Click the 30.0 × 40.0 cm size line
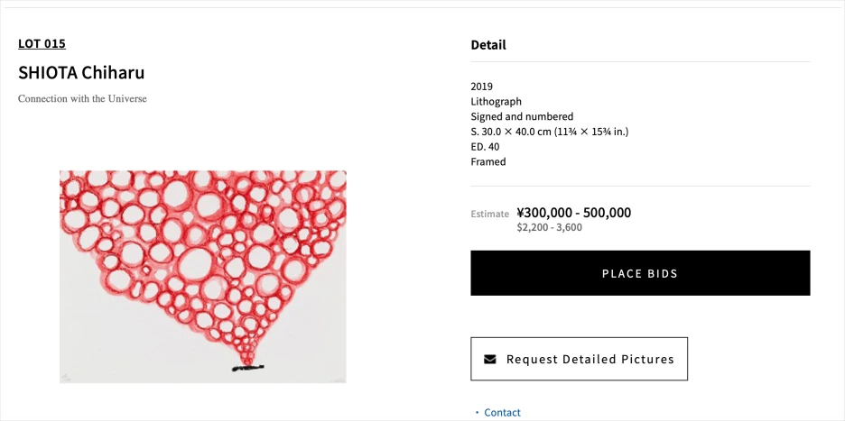The width and height of the screenshot is (845, 421). (549, 132)
